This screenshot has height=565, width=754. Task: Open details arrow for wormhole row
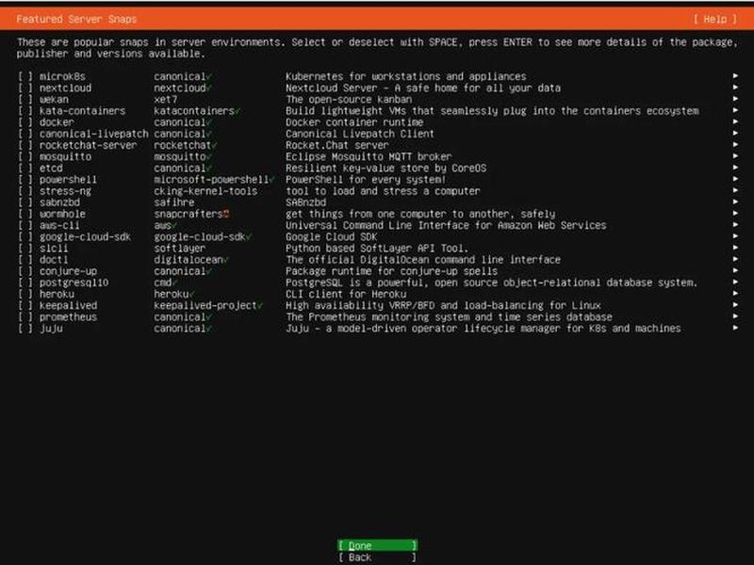pos(735,214)
